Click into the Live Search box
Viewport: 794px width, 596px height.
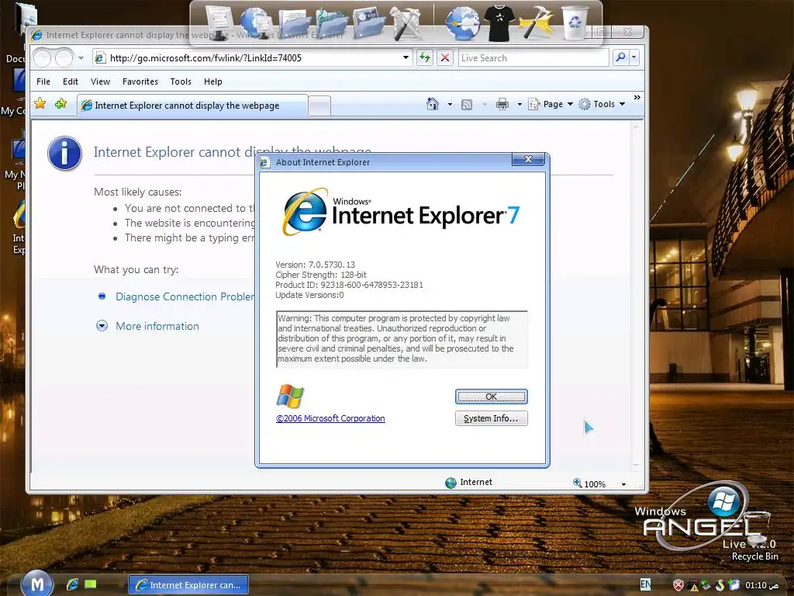pyautogui.click(x=533, y=57)
